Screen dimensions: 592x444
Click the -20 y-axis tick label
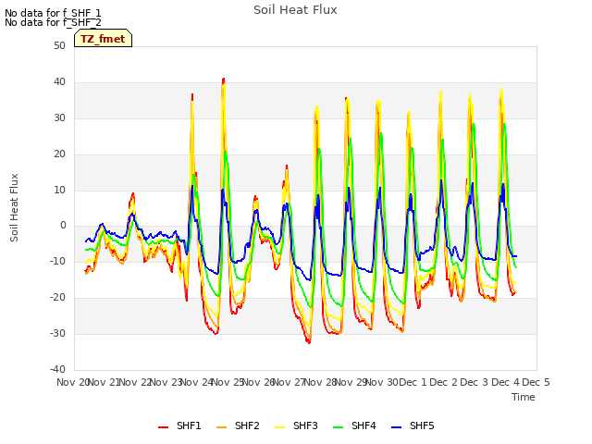click(x=57, y=298)
